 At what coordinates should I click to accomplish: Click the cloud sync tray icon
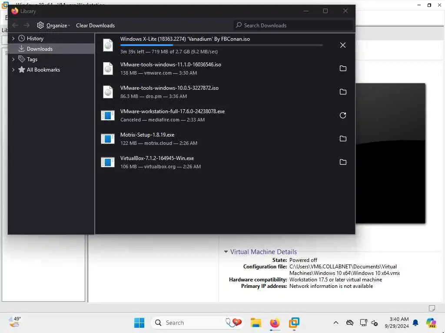350,323
